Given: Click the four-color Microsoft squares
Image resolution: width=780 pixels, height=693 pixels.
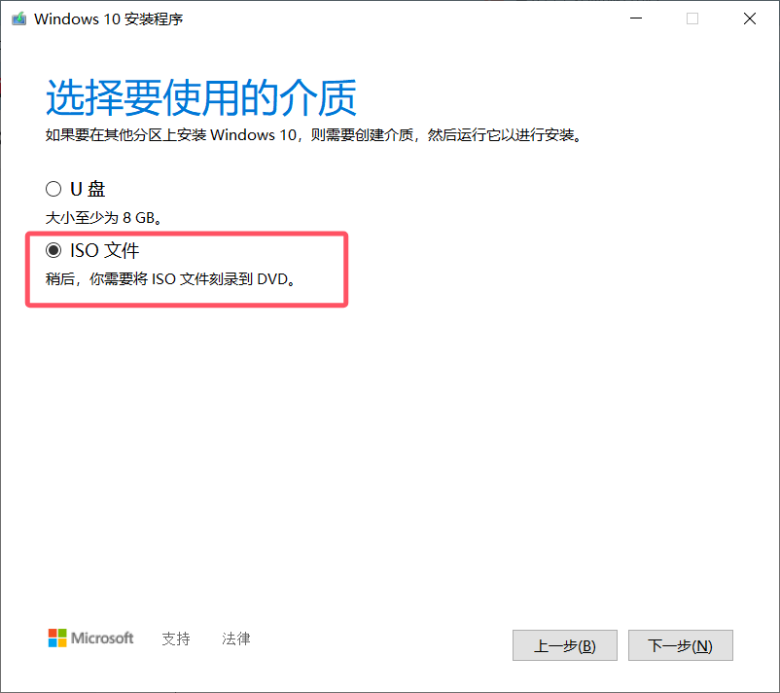Looking at the screenshot, I should tap(57, 638).
